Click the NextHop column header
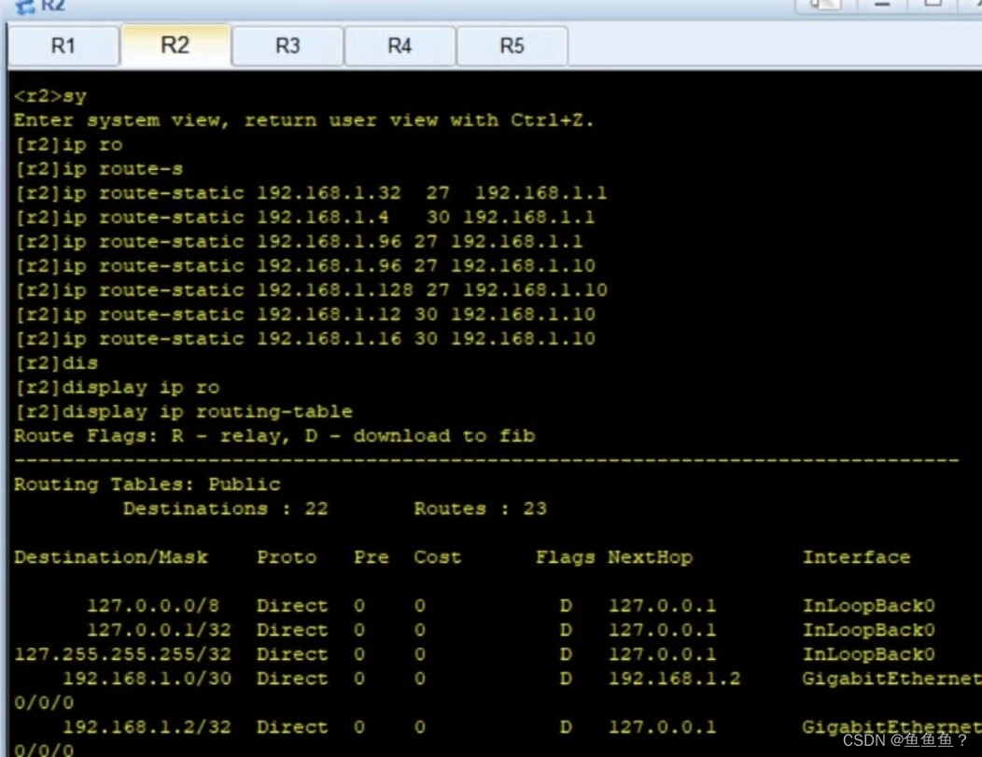982x757 pixels. tap(650, 557)
